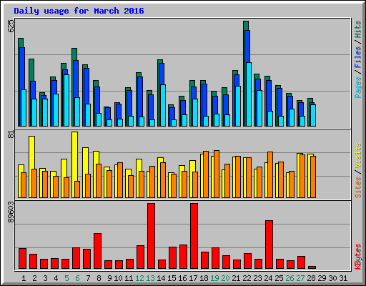Click the blue files bar for day 12
The width and height of the screenshot is (366, 286).
140,97
